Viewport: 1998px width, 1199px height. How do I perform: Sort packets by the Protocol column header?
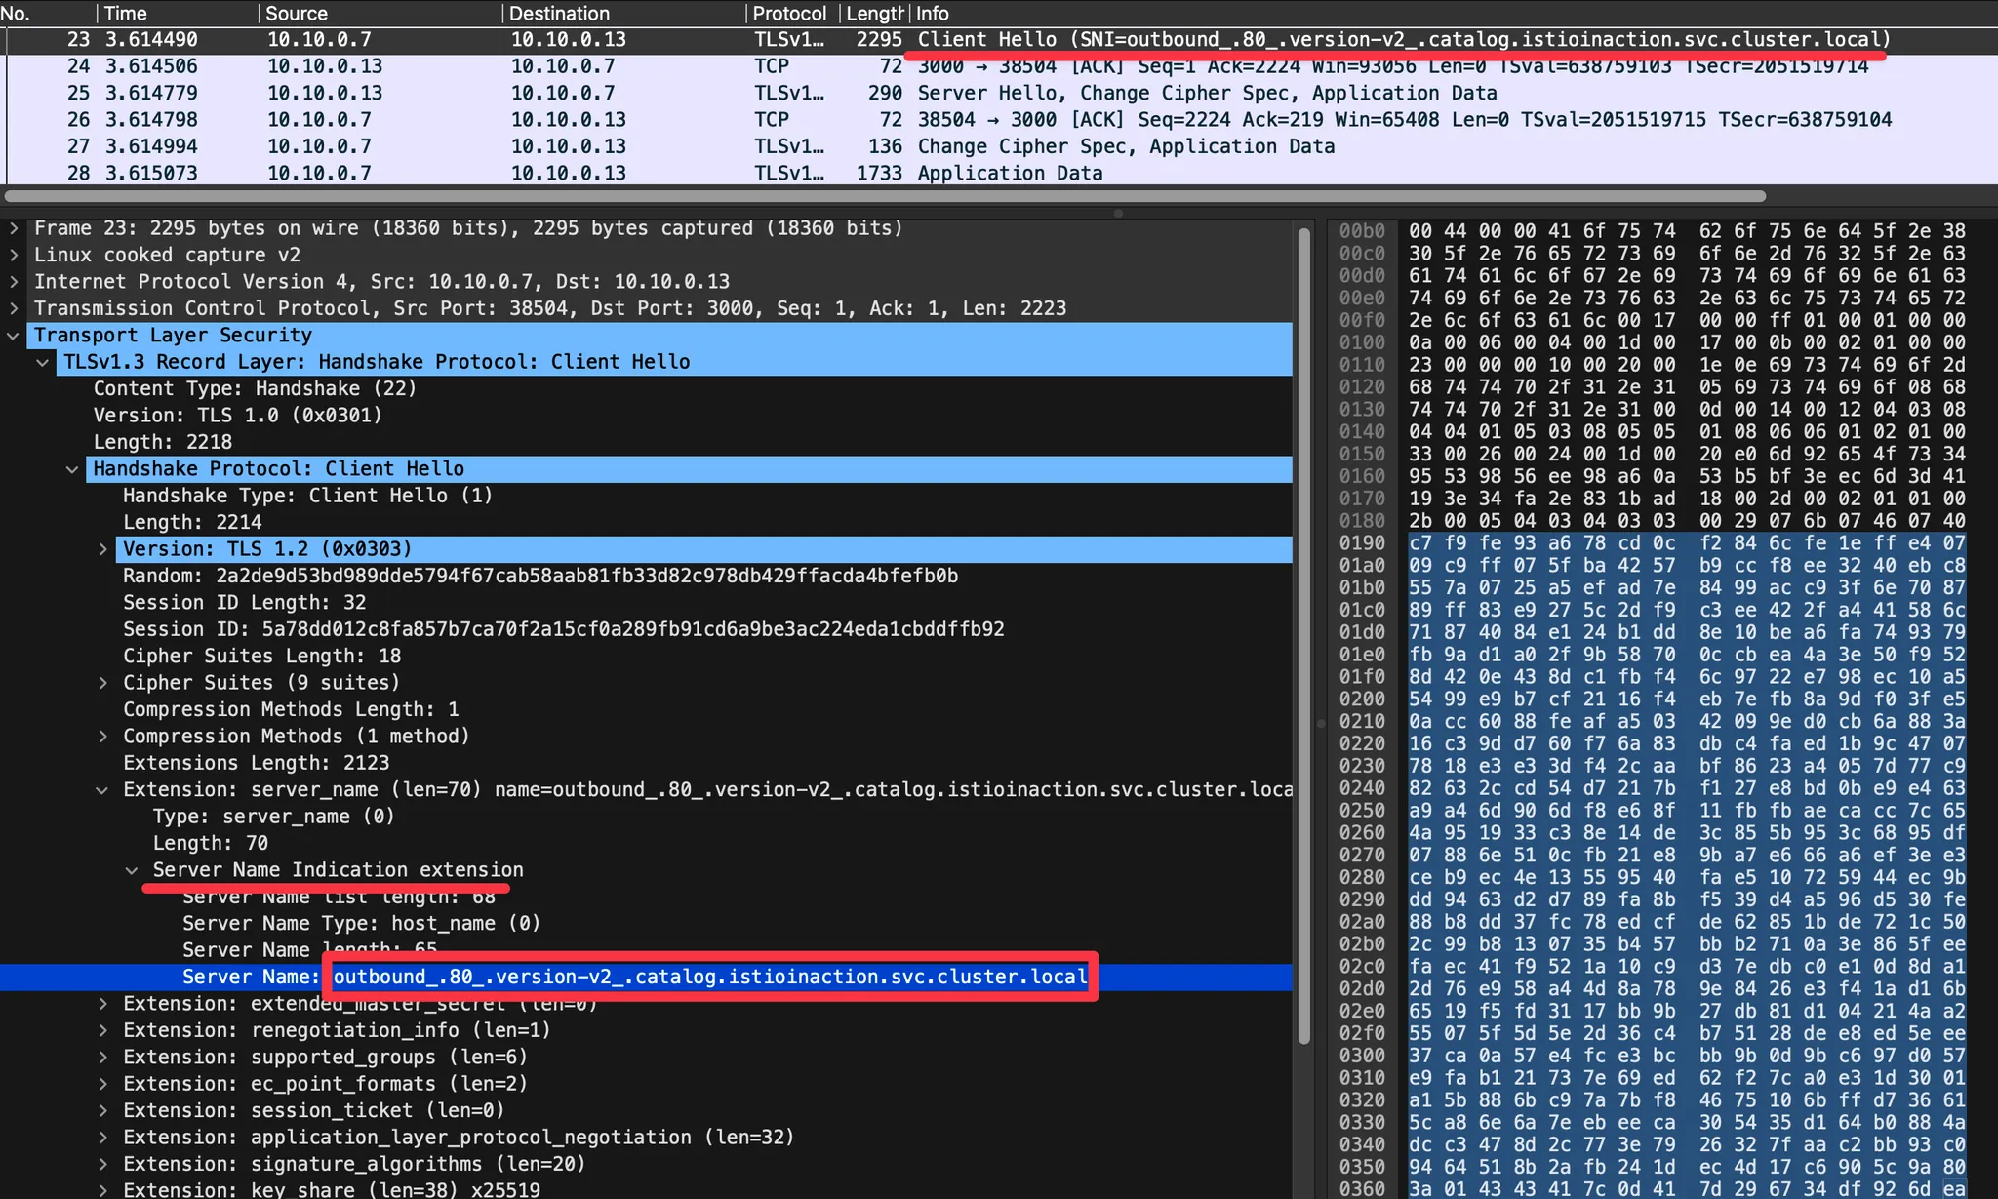(788, 13)
